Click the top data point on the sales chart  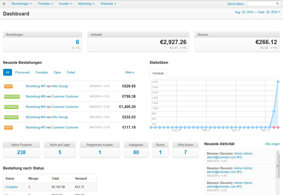click(x=278, y=82)
